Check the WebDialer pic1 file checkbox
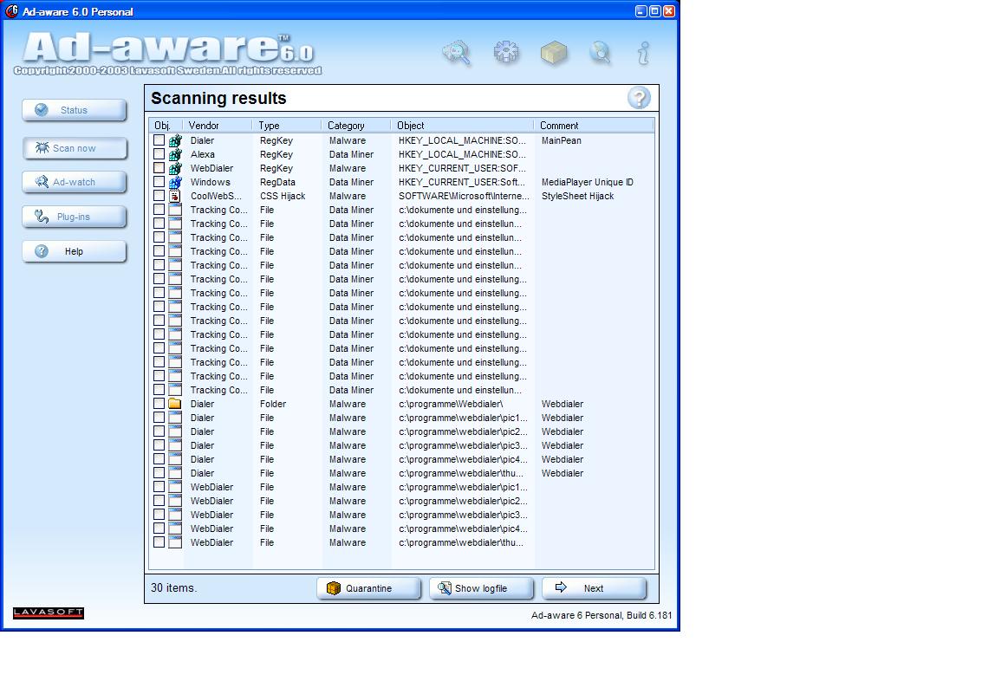982x681 pixels. pos(159,487)
